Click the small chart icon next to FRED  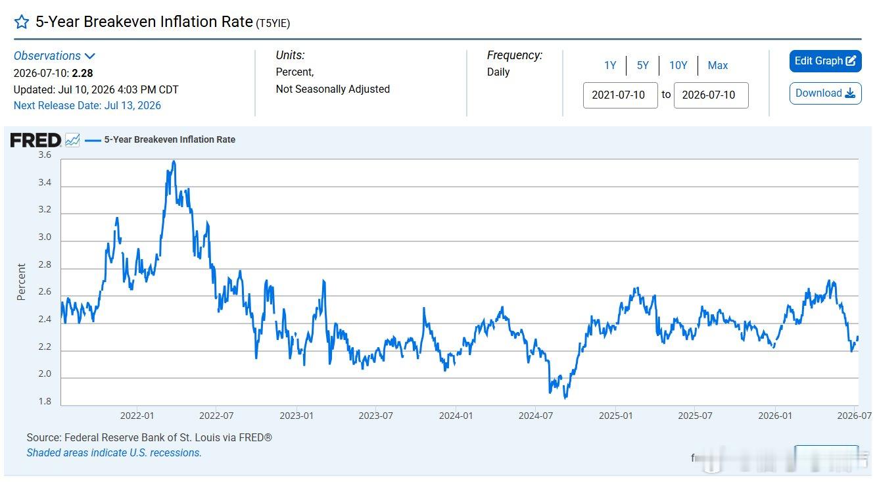pos(72,140)
